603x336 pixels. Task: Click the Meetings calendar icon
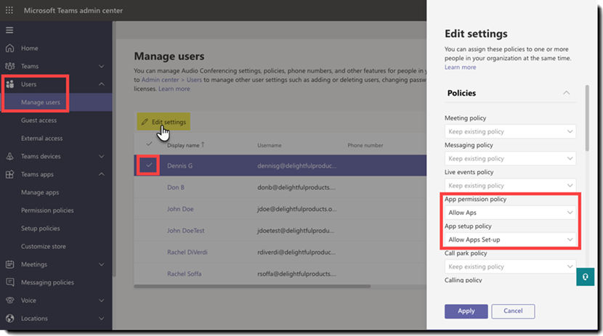[x=10, y=264]
